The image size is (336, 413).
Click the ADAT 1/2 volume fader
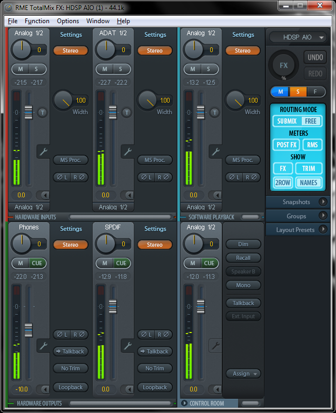coord(113,113)
